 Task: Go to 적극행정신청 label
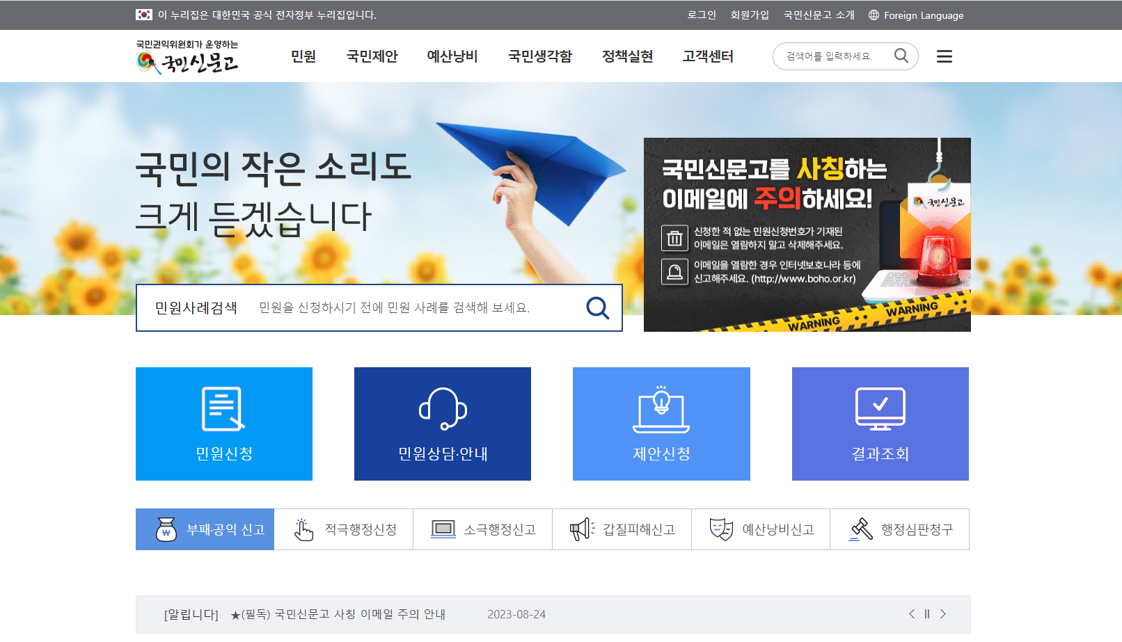pyautogui.click(x=361, y=530)
